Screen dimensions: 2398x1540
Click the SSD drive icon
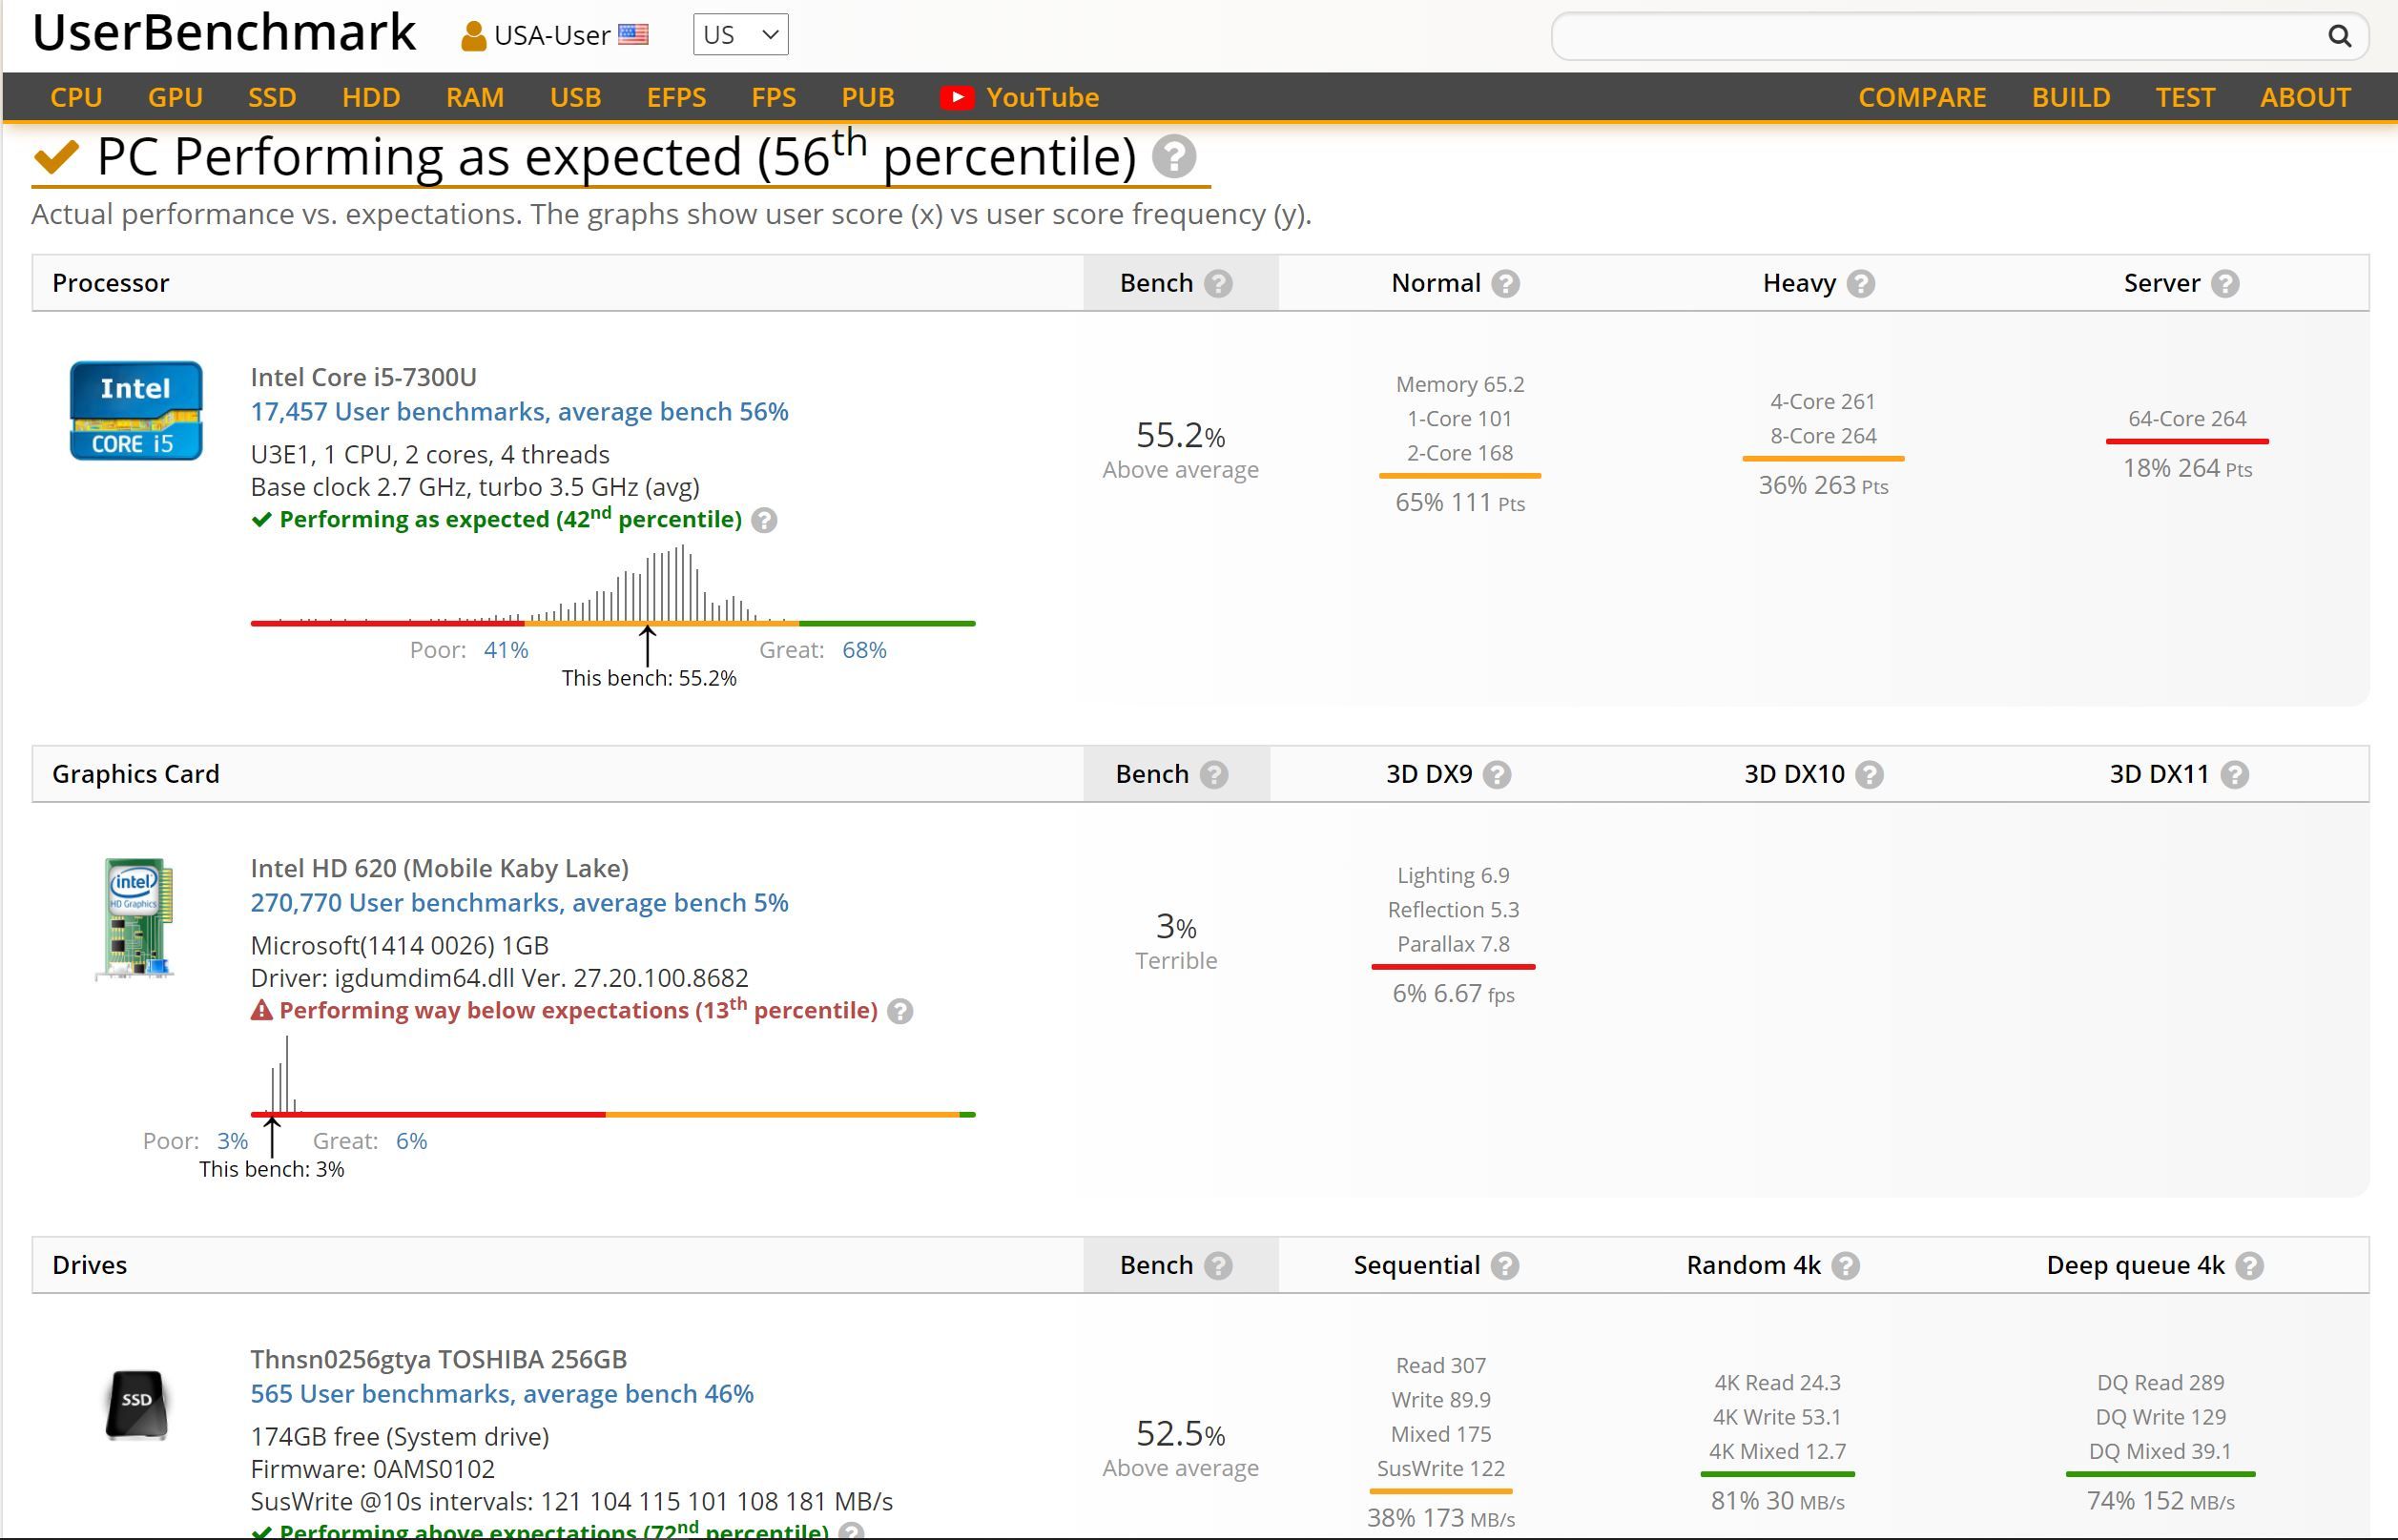click(136, 1404)
